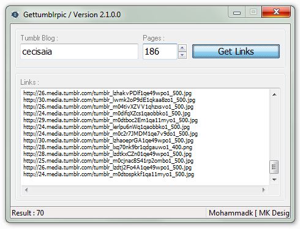Select the png link ending 1qdgauwo1_400.png
The width and height of the screenshot is (300, 229).
point(108,147)
